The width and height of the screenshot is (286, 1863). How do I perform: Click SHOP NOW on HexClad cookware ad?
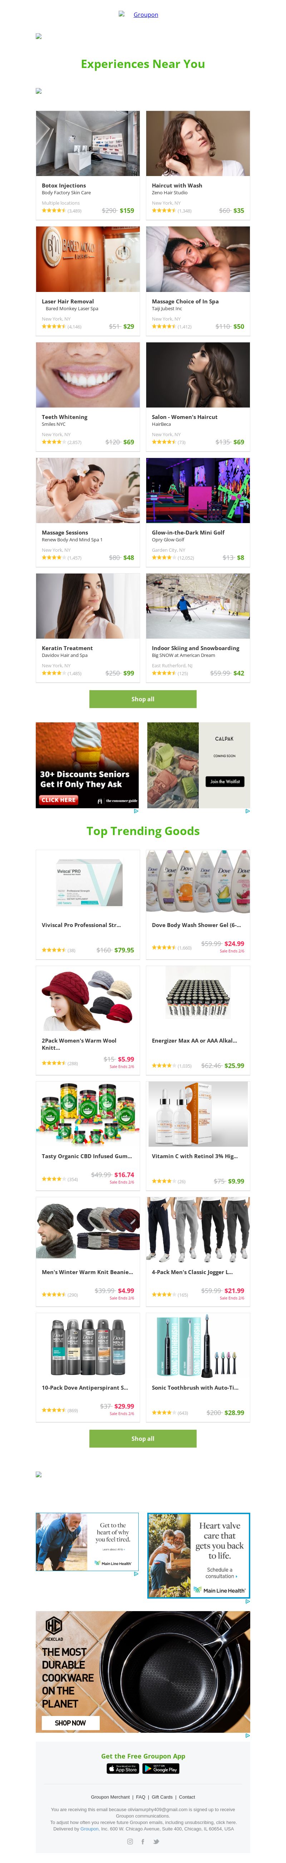tap(70, 1723)
